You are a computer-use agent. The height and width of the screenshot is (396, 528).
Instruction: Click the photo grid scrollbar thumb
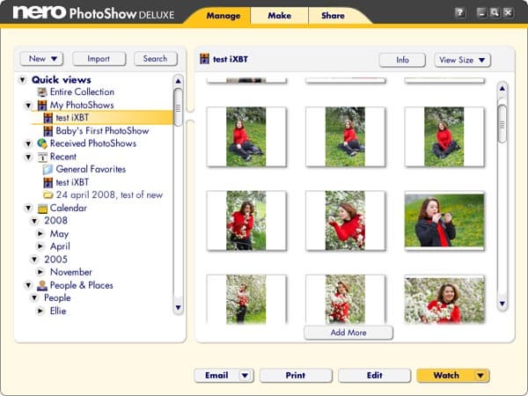point(502,123)
